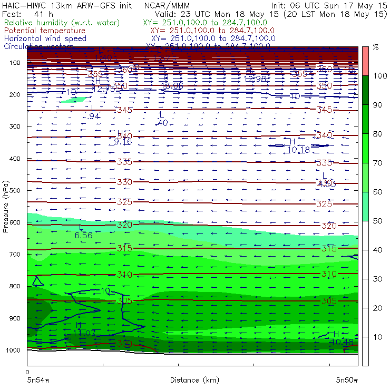This screenshot has width=390, height=390.
Task: Click the pink above-100% colorbar segment
Action: (x=365, y=61)
